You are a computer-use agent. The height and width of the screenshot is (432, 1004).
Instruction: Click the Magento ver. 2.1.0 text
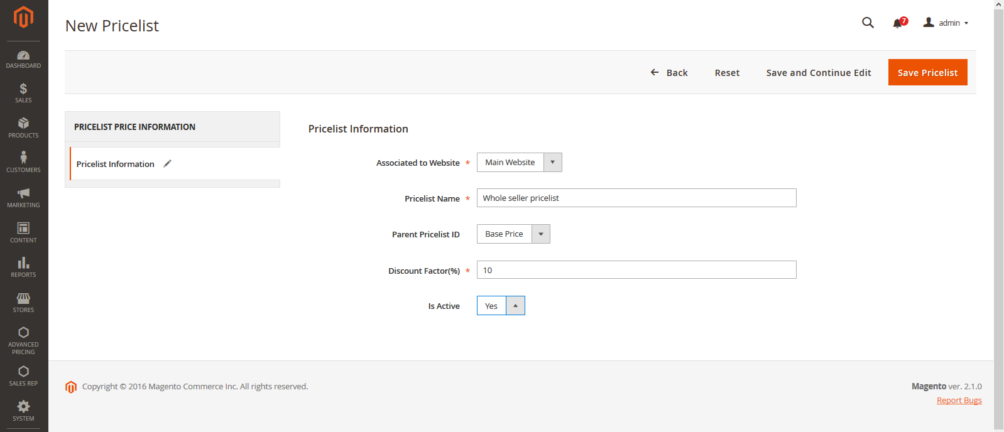click(x=946, y=387)
